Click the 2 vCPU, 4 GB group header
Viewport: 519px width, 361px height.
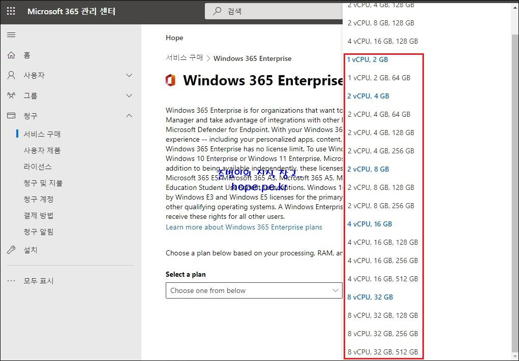pos(369,96)
